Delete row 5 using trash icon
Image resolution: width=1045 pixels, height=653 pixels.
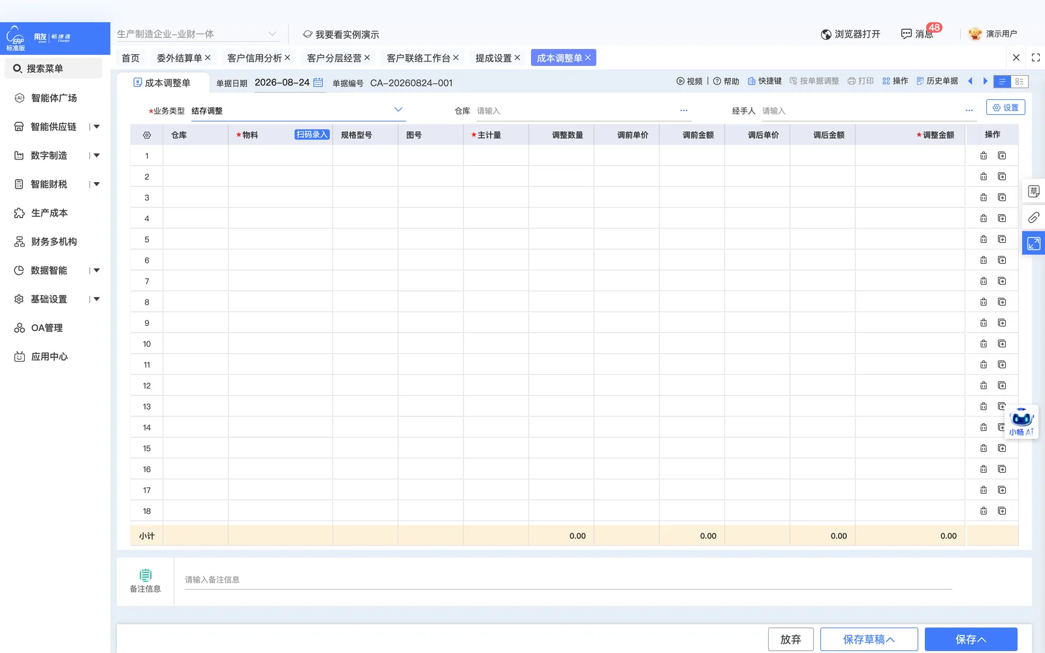coord(984,239)
